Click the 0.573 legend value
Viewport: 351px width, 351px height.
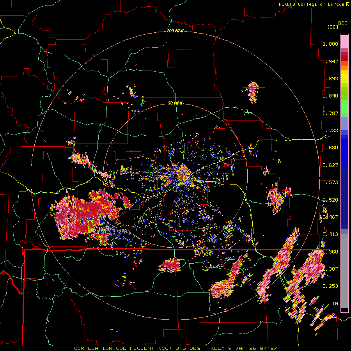330,183
